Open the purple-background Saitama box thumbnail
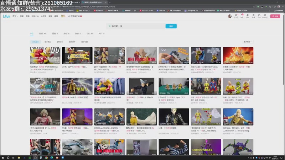Viewport: 285px width, 160px height. click(77, 117)
